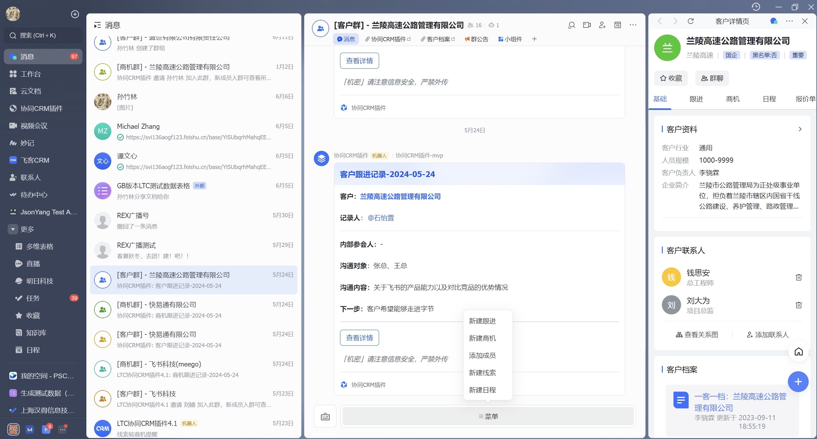Click the refresh icon in customer detail panel
This screenshot has height=439, width=817.
691,21
